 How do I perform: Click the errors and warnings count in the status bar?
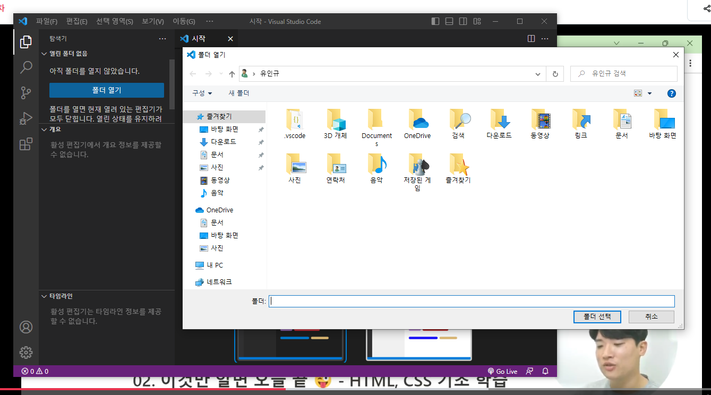35,371
